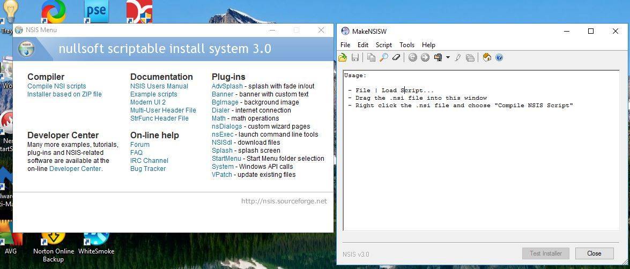The width and height of the screenshot is (630, 269).
Task: Click the Recompile circular arrow icon
Action: click(413, 57)
